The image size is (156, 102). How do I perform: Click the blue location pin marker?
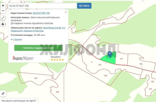[x=110, y=54]
